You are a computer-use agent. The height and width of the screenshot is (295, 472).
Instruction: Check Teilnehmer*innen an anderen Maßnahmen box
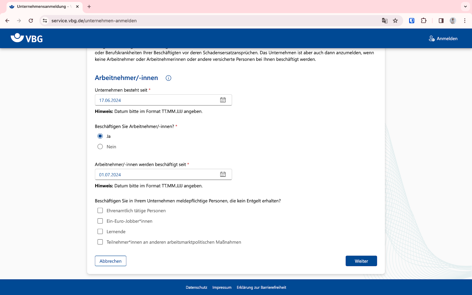[100, 242]
